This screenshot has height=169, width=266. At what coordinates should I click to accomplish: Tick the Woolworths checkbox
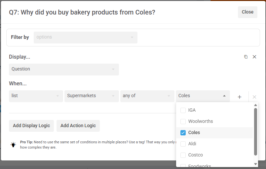pyautogui.click(x=183, y=121)
